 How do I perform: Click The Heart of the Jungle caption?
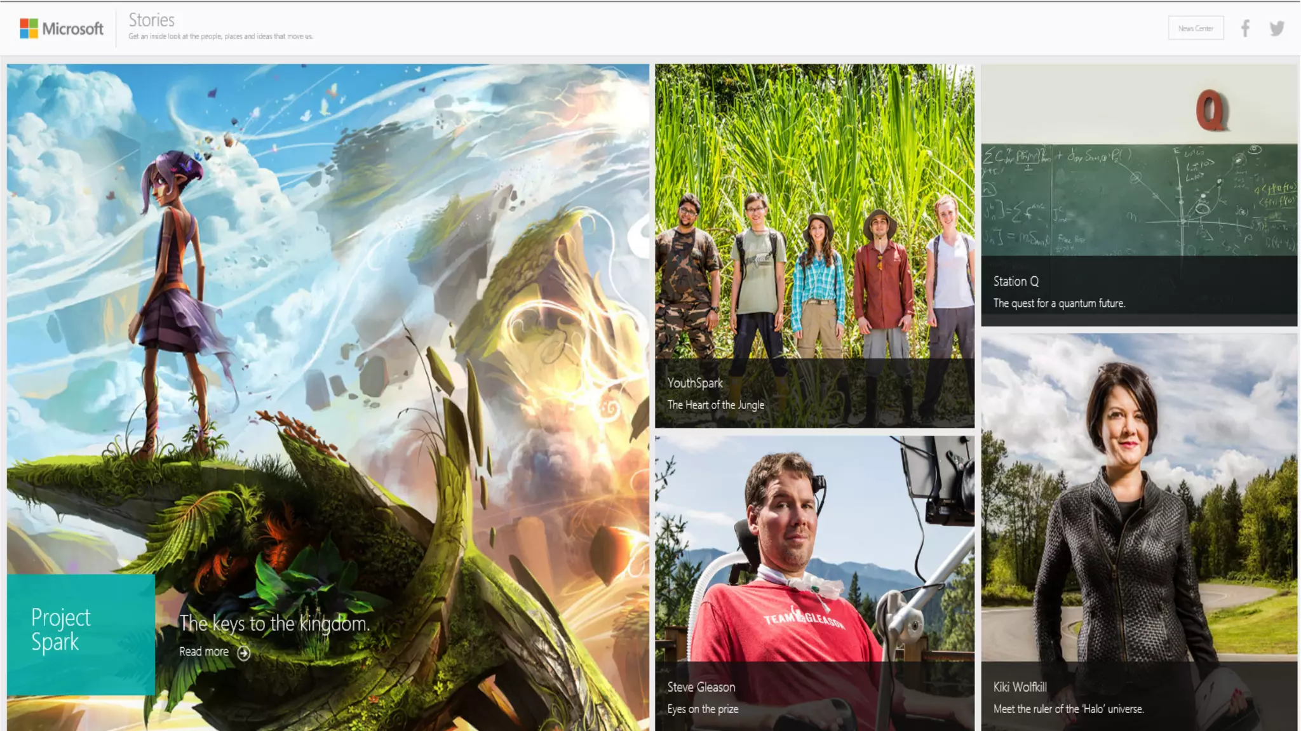(715, 405)
